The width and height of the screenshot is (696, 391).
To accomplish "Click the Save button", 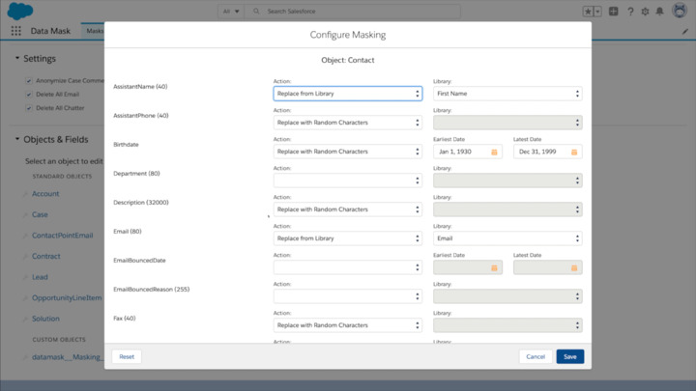I will tap(569, 356).
